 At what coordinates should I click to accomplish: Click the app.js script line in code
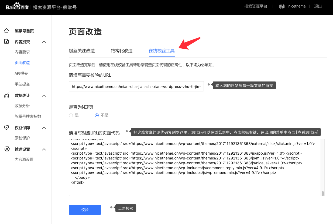coord(186,153)
